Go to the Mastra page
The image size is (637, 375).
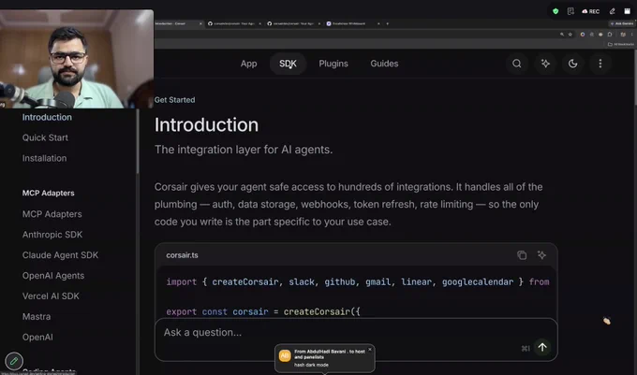(x=37, y=317)
